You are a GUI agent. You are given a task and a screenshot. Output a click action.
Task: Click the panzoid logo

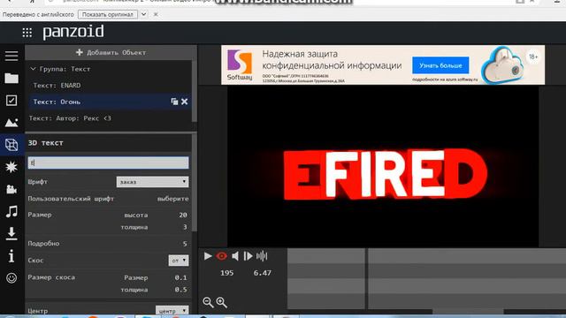(73, 32)
